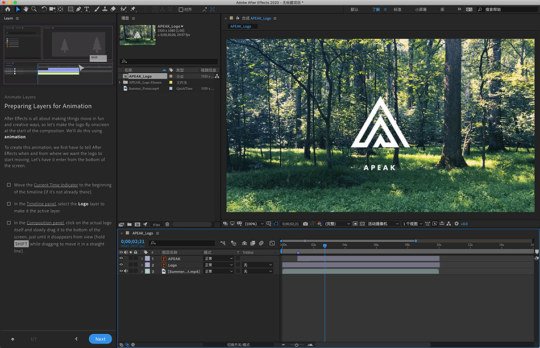Image resolution: width=540 pixels, height=348 pixels.
Task: Select the Roto Brush tool
Action: (123, 9)
